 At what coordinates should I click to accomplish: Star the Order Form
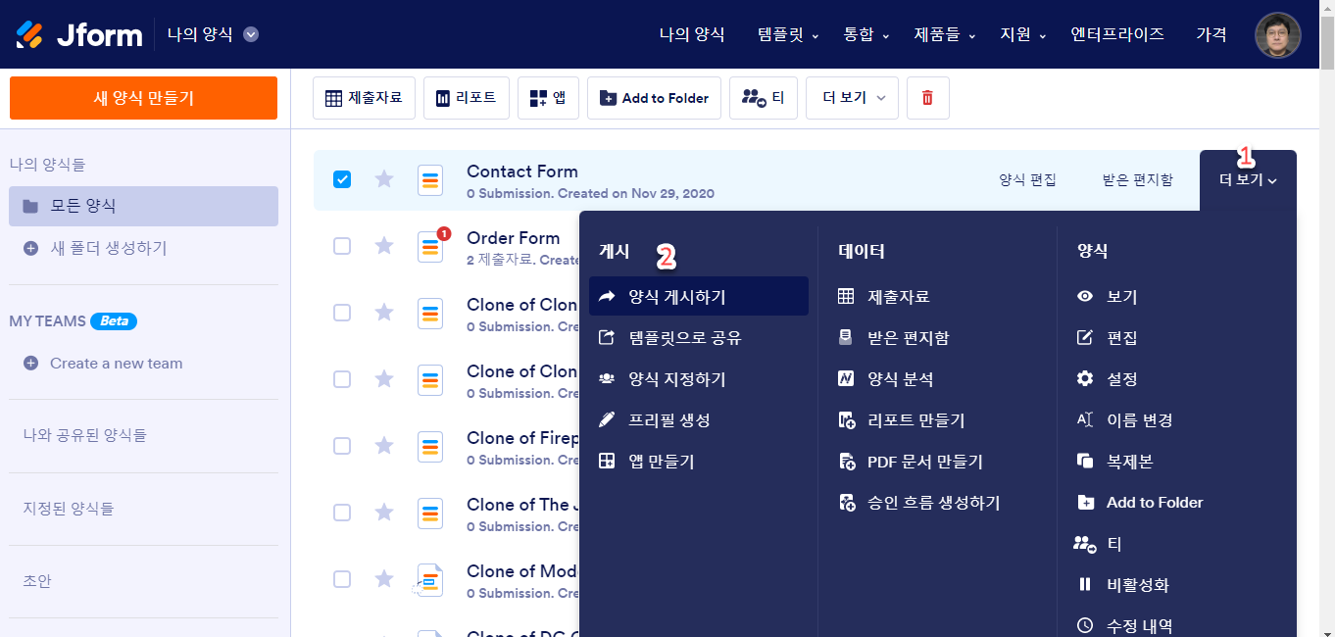(x=384, y=245)
